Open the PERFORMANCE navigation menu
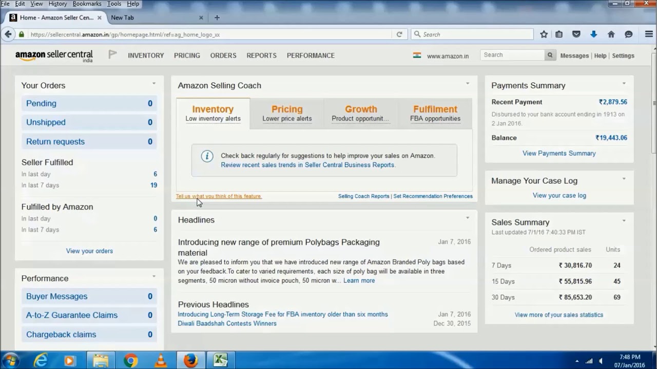Viewport: 657px width, 369px height. tap(311, 55)
